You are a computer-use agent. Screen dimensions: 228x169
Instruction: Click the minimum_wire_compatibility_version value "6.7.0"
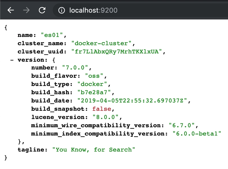click(181, 125)
